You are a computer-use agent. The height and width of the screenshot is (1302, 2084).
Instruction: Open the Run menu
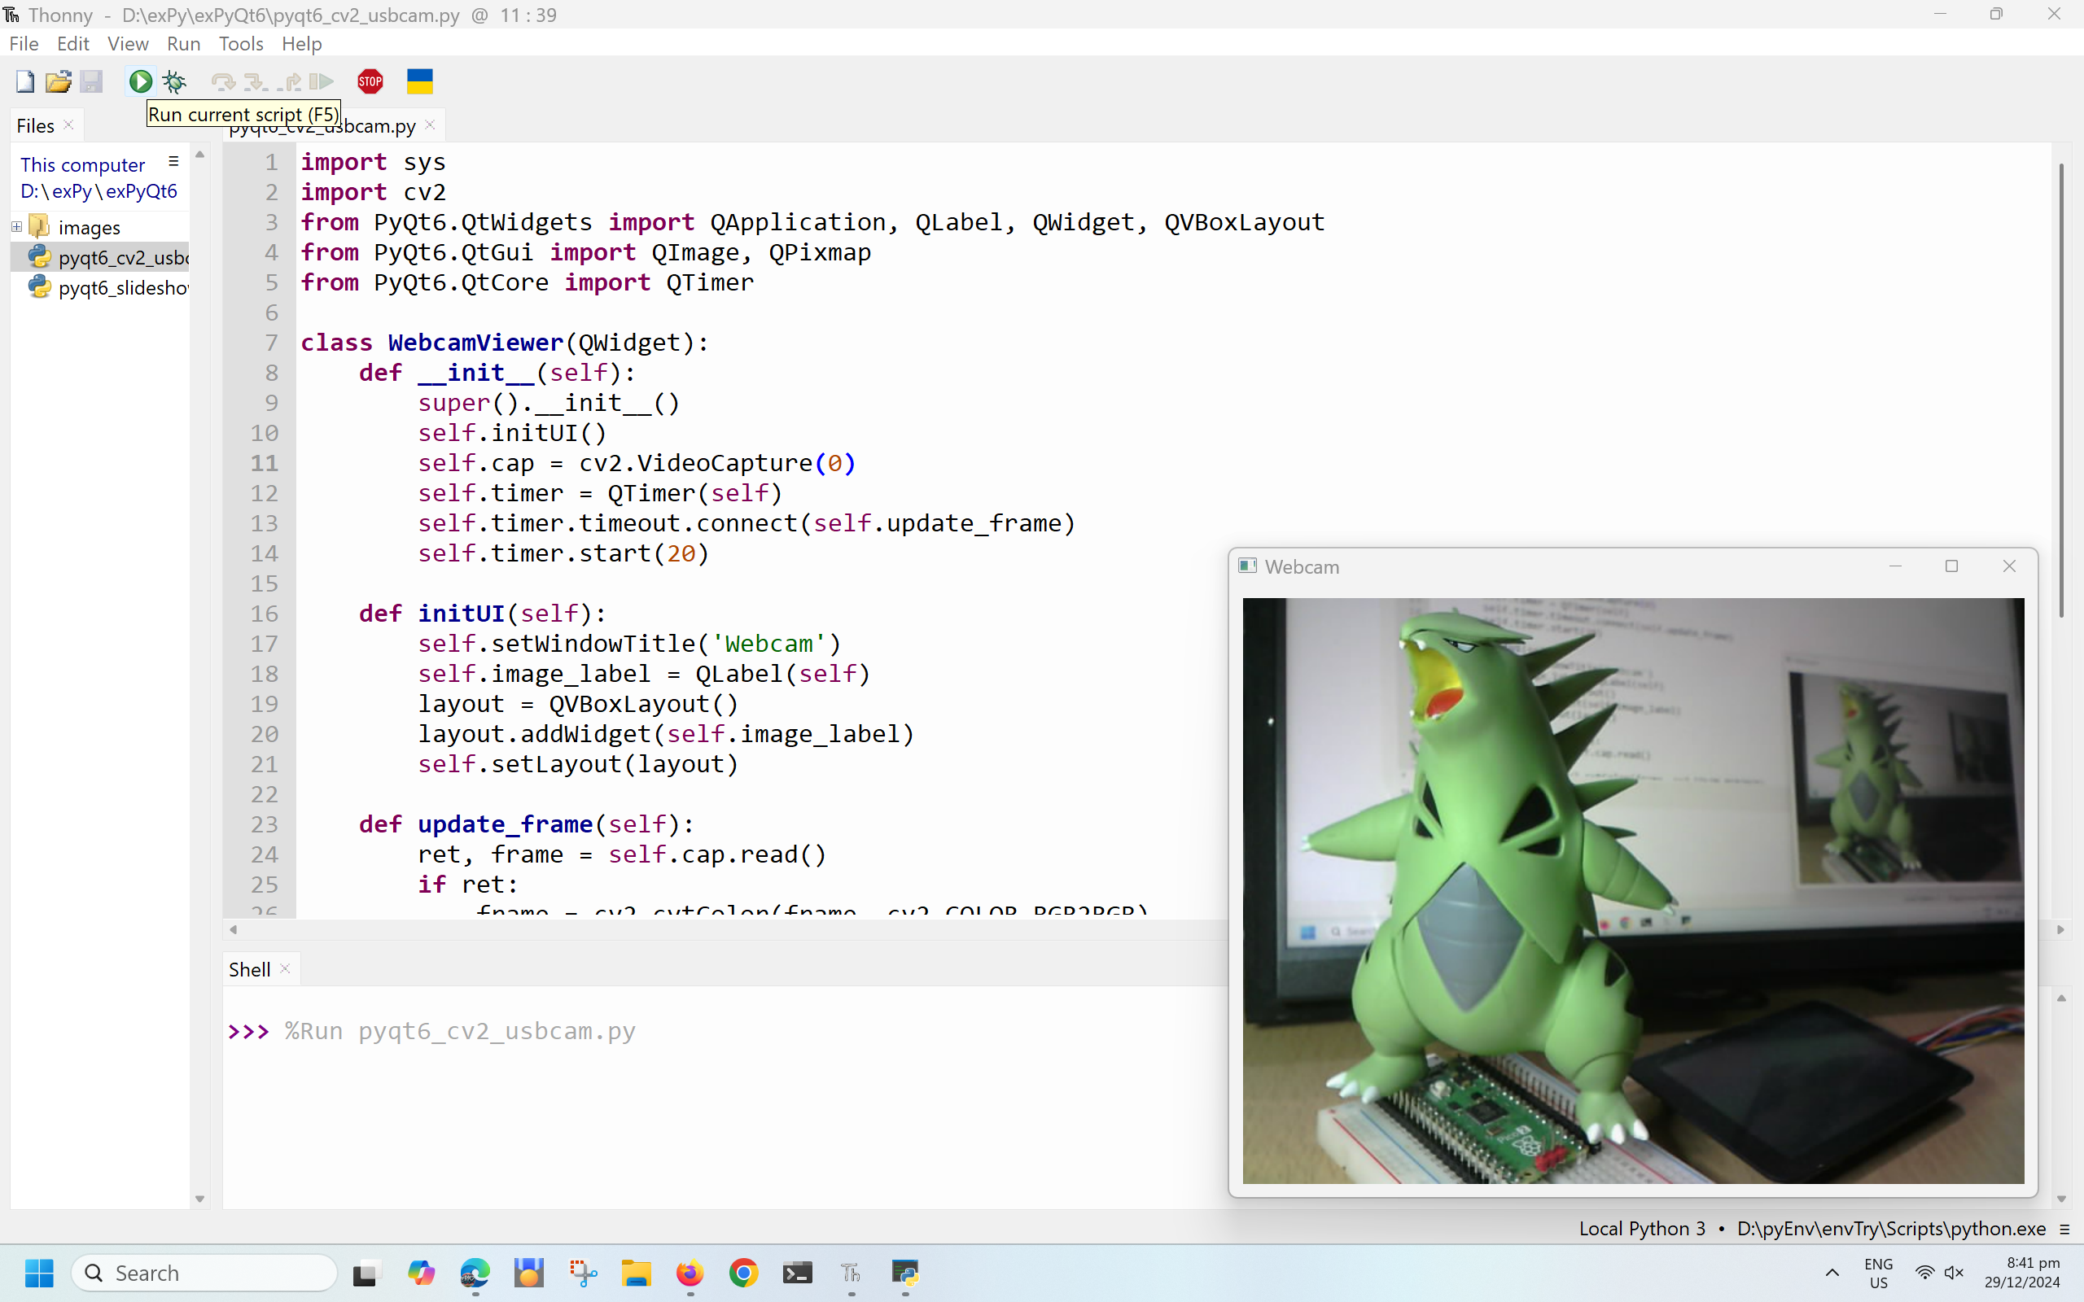tap(182, 44)
